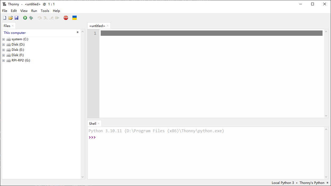
Task: Click the Ukraine flag support icon
Action: pos(75,18)
